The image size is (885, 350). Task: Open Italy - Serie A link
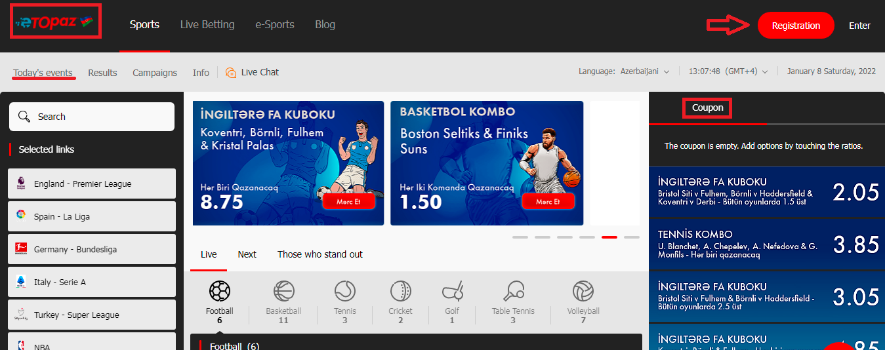92,282
